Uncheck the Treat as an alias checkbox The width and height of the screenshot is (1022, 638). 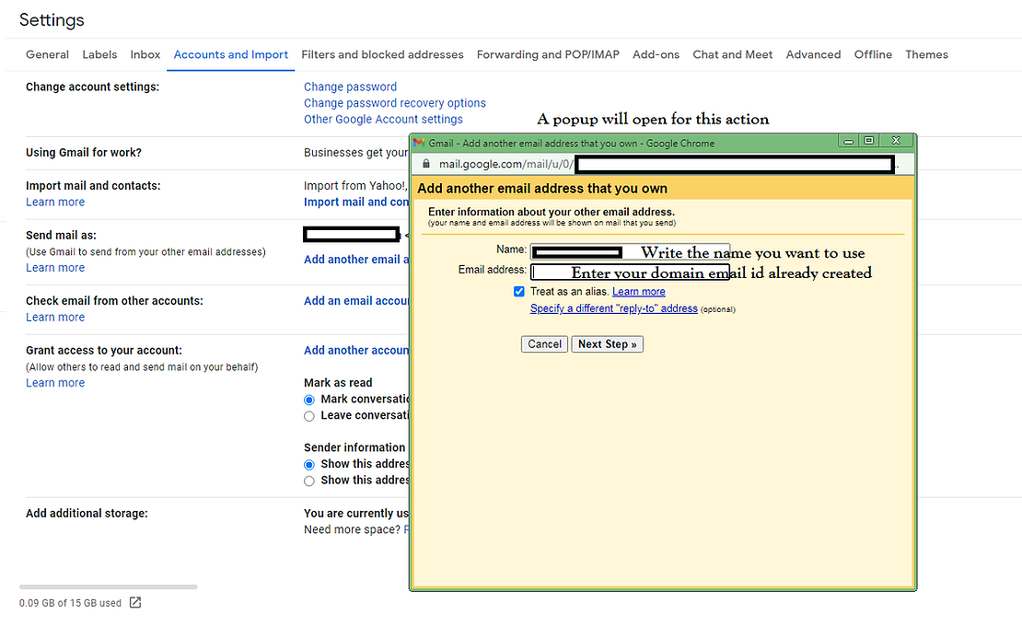[519, 292]
